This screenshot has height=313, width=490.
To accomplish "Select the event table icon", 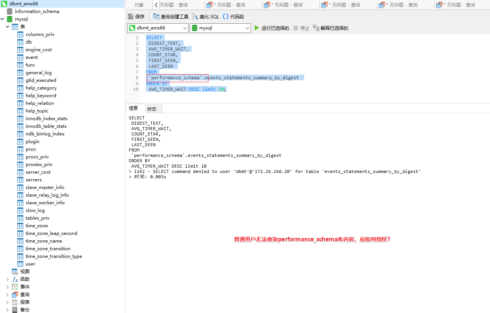I will [x=20, y=57].
